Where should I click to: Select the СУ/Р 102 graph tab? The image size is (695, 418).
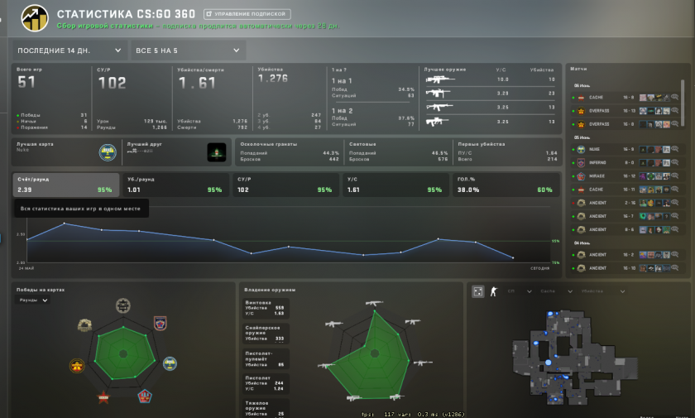(x=285, y=185)
